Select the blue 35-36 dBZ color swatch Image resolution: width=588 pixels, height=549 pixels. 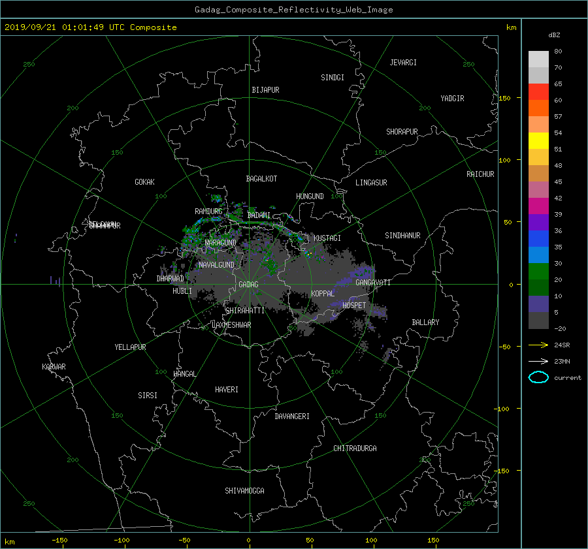[x=538, y=239]
